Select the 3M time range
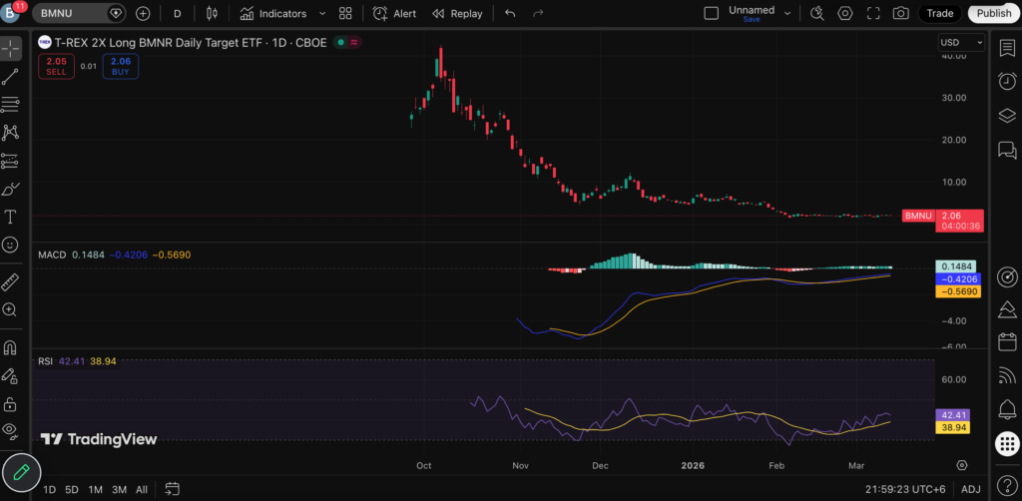This screenshot has height=501, width=1022. click(x=119, y=489)
